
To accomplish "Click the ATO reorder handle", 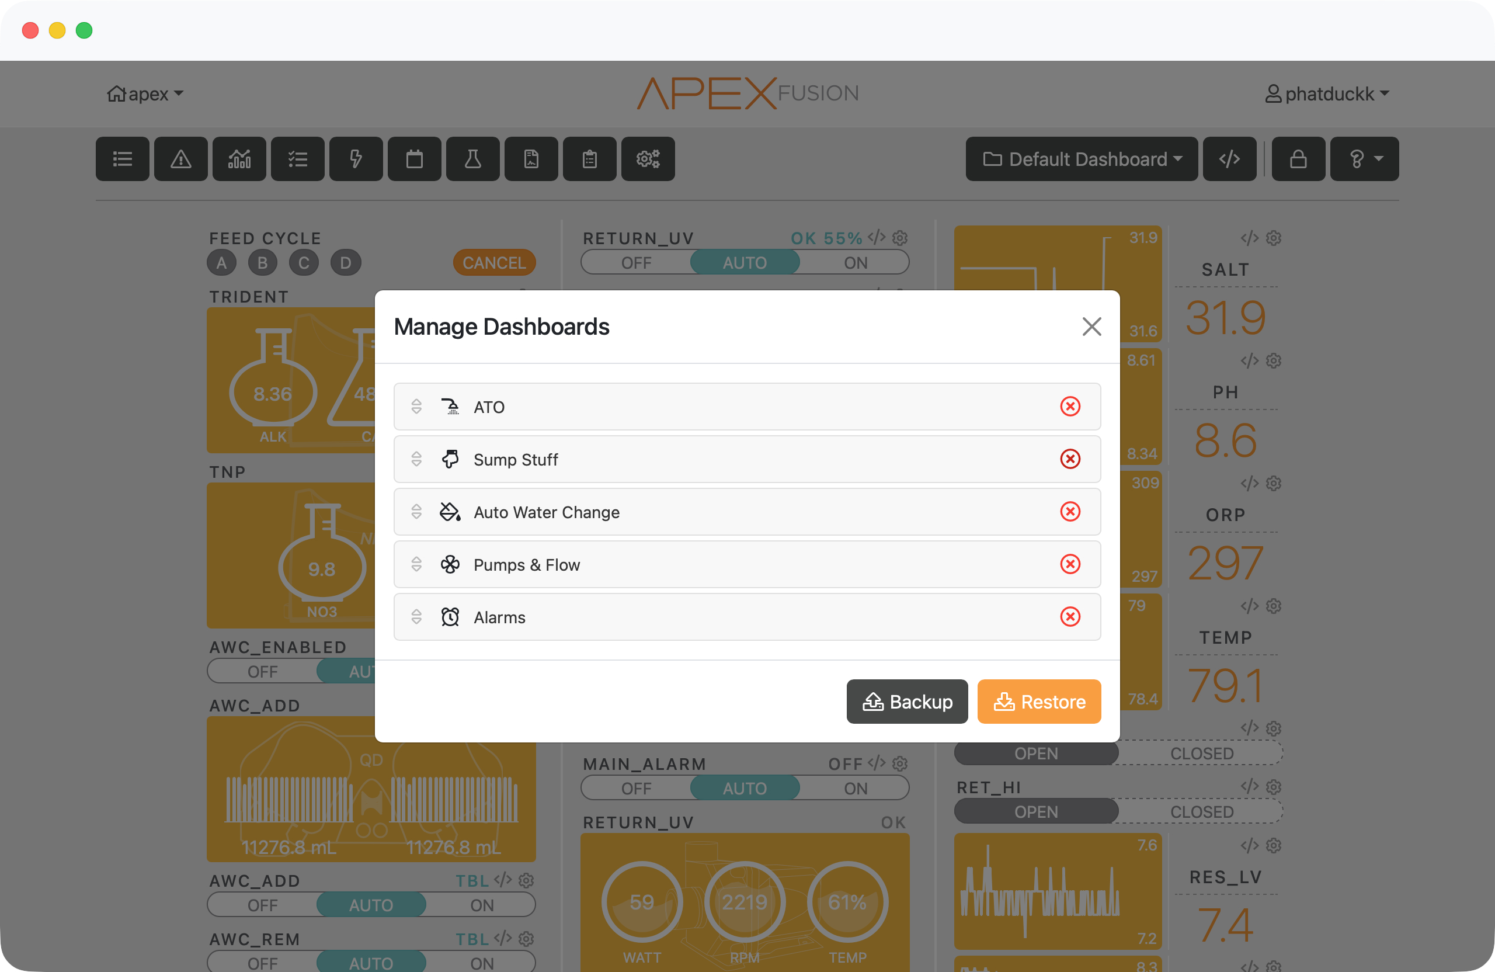I will coord(416,407).
